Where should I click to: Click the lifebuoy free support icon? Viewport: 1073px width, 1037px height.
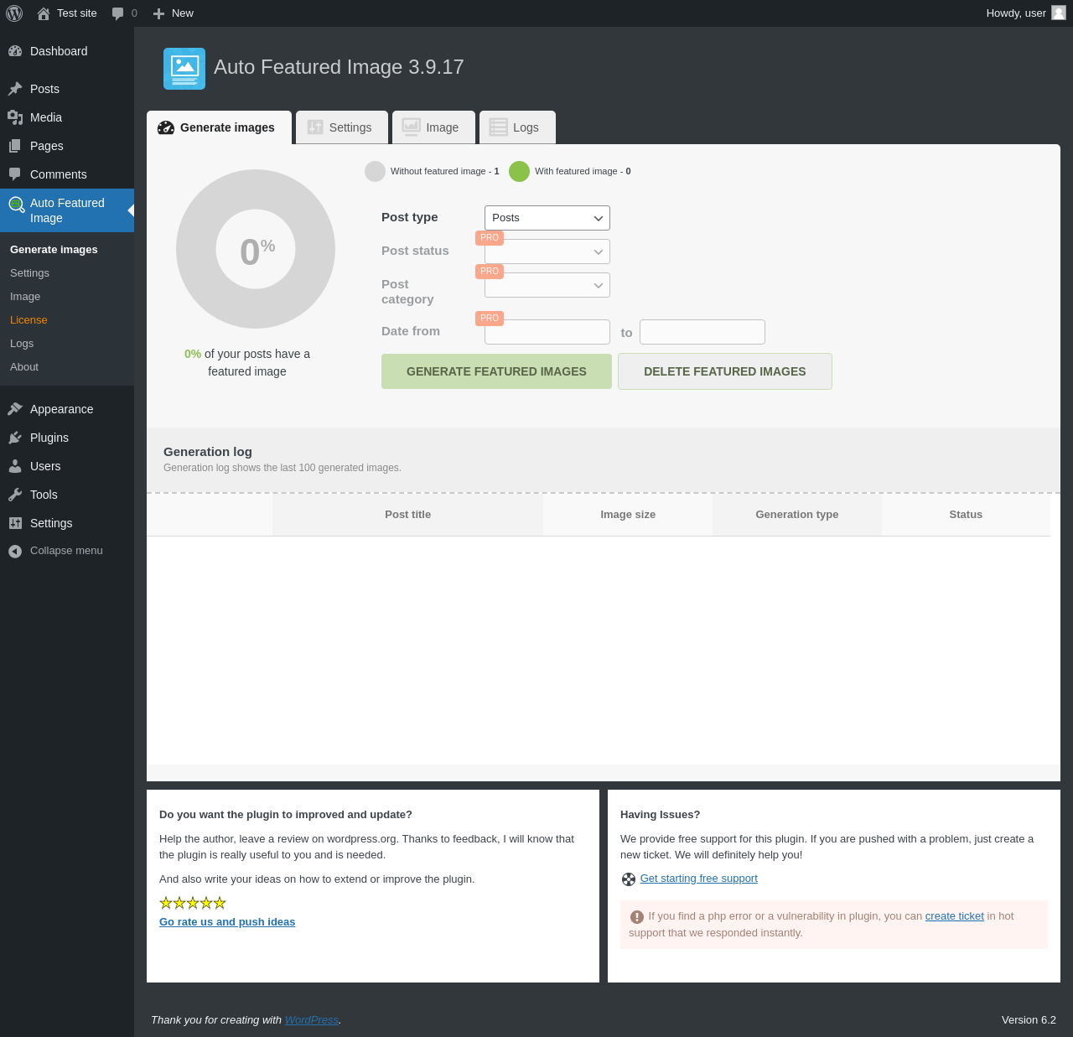pyautogui.click(x=629, y=879)
